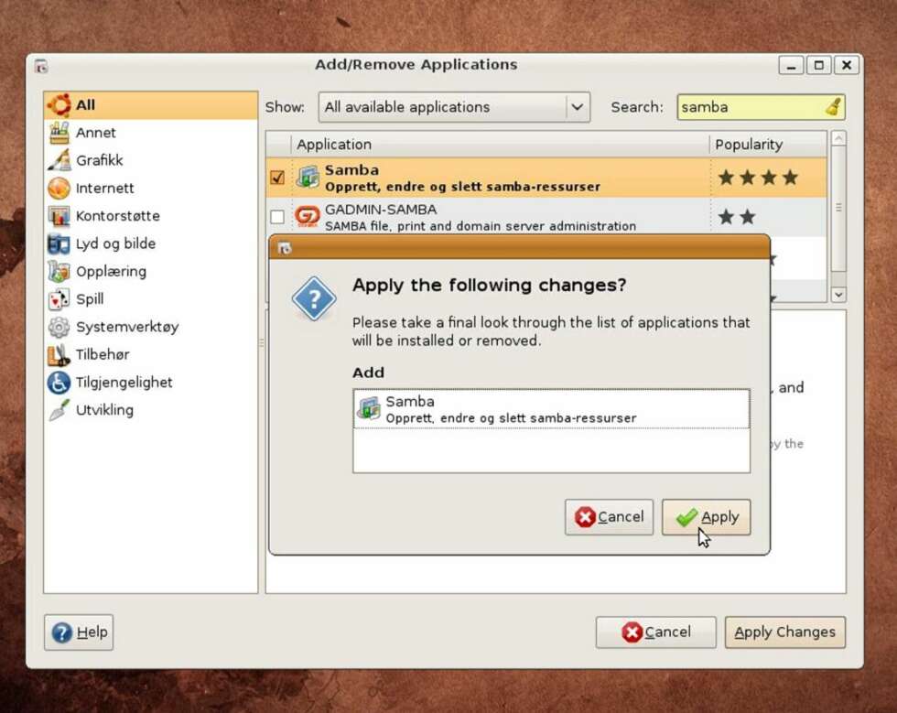Image resolution: width=897 pixels, height=713 pixels.
Task: Select the Tilgjengelighet category label
Action: coord(124,383)
